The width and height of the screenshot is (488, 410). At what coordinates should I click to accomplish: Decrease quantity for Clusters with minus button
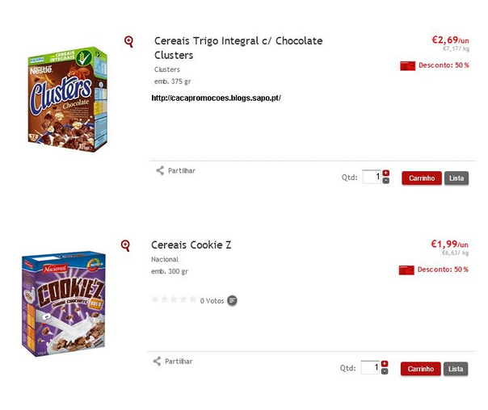[386, 181]
